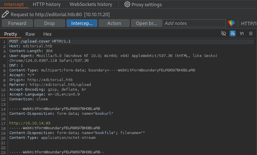
Task: Click the Origin: http://editorial.htb header
Action: click(x=41, y=80)
